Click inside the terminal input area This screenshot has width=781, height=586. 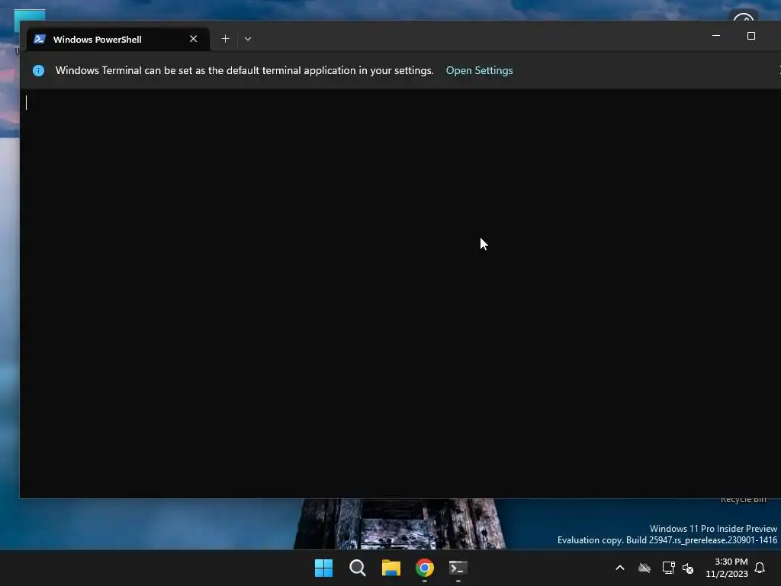[400, 293]
